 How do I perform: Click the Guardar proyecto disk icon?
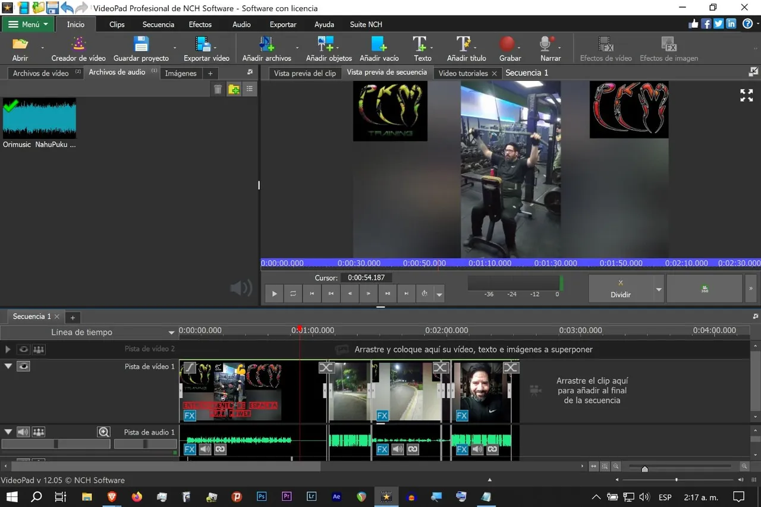141,45
